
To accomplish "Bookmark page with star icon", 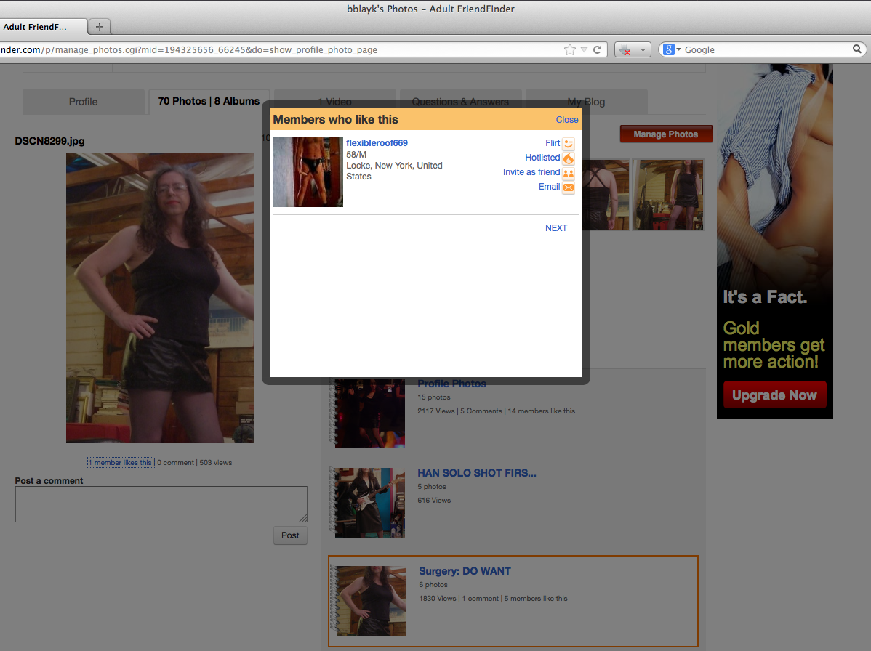I will coord(569,49).
